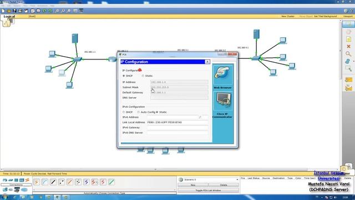
Task: Select the Routers device category
Action: click(5, 180)
